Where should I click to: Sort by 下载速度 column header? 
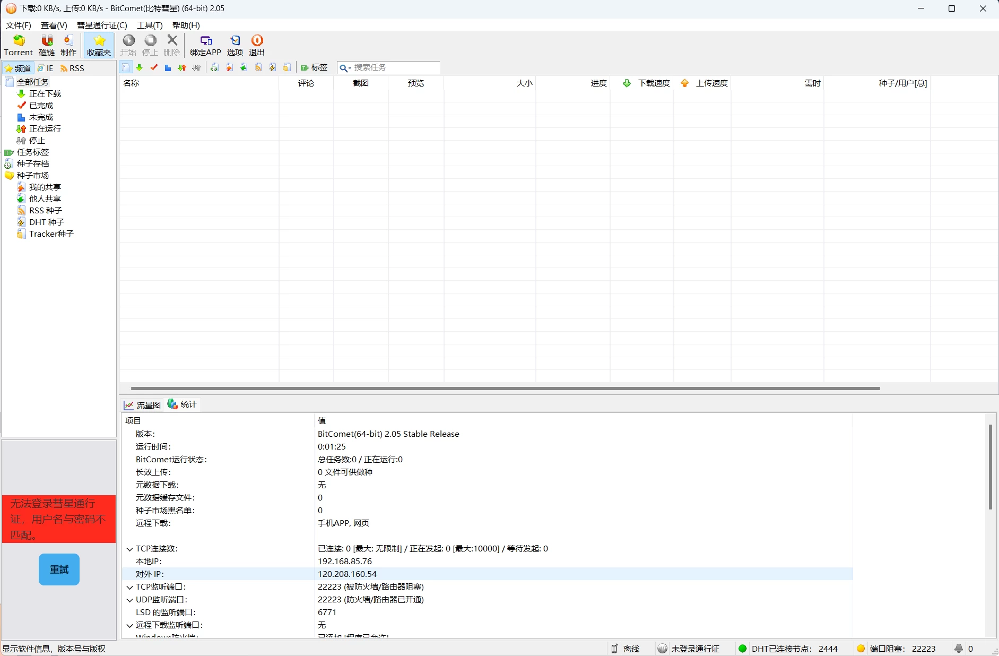641,83
